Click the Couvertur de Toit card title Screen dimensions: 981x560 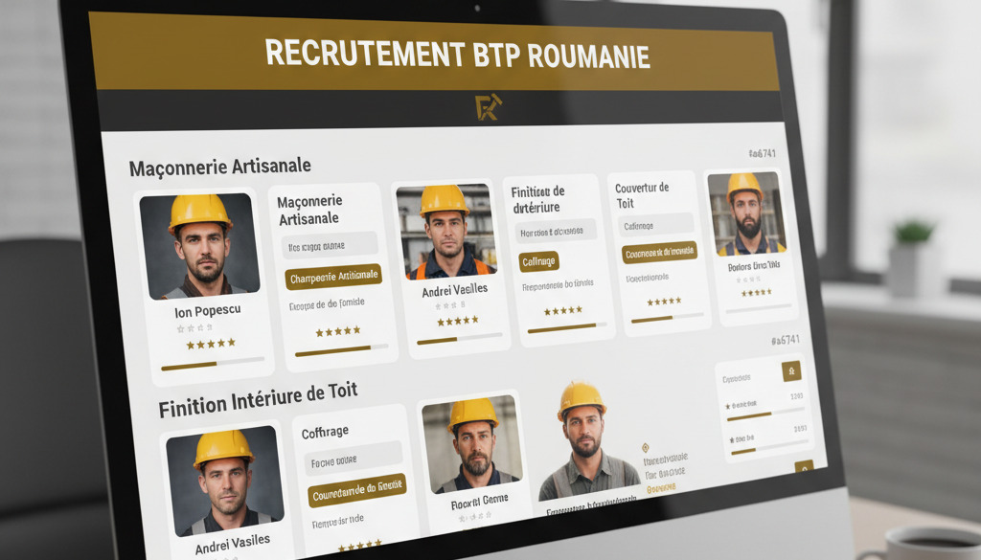641,195
